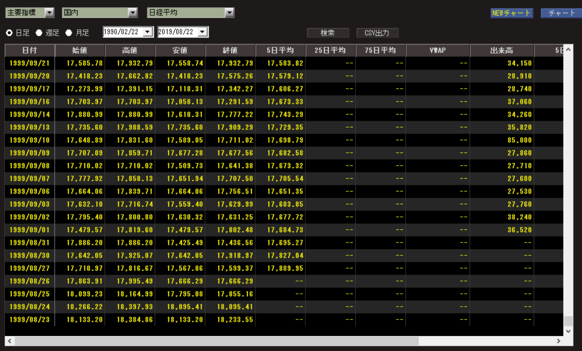Select the 1999/09/08 date cell
The height and width of the screenshot is (351, 582).
click(x=30, y=166)
